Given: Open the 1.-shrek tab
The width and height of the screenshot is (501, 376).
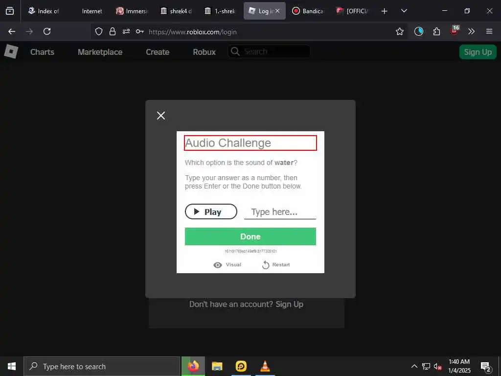Looking at the screenshot, I should point(220,11).
